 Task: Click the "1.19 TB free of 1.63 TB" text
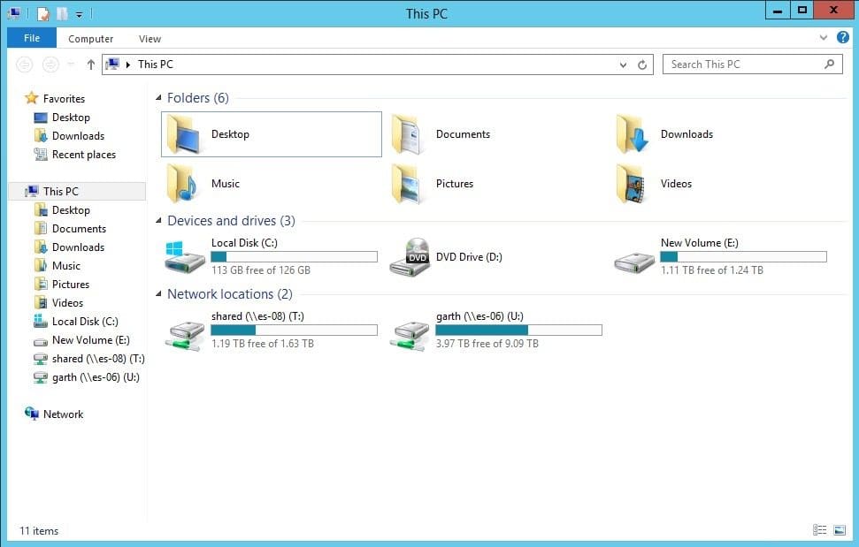pyautogui.click(x=263, y=343)
